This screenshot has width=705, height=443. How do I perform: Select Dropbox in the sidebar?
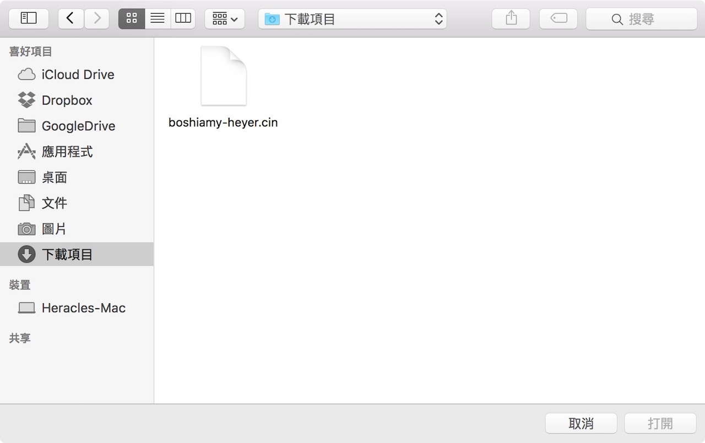tap(67, 100)
